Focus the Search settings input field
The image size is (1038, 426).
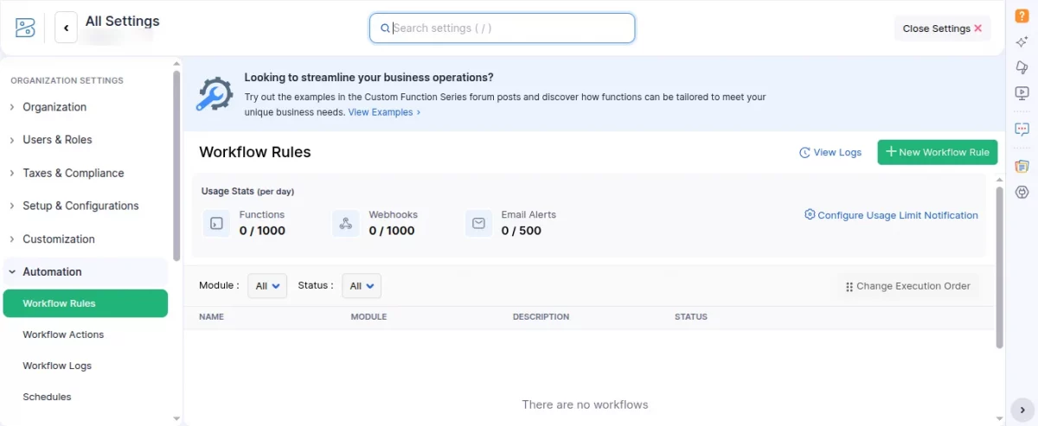502,28
